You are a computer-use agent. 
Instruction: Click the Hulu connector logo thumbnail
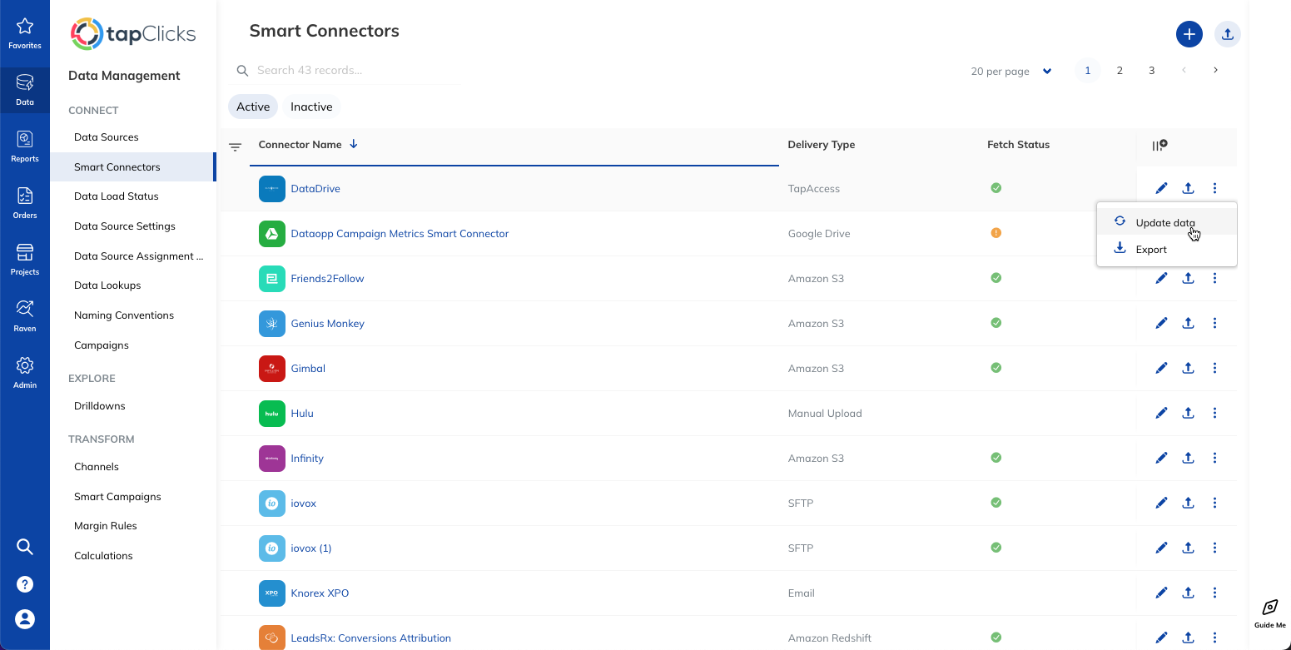click(x=272, y=414)
